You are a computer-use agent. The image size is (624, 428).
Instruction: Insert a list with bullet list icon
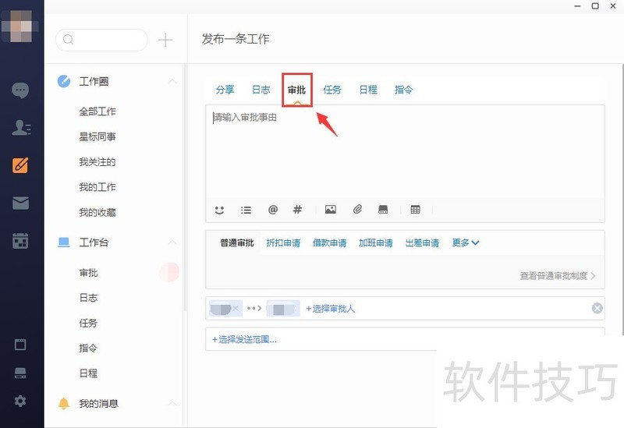pos(246,210)
